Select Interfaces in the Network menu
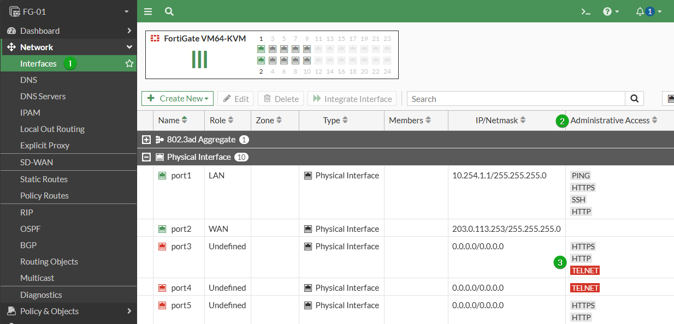The image size is (674, 324). pyautogui.click(x=38, y=64)
